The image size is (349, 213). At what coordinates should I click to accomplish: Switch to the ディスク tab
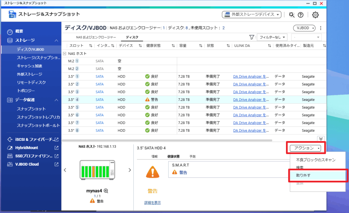[x=132, y=37]
